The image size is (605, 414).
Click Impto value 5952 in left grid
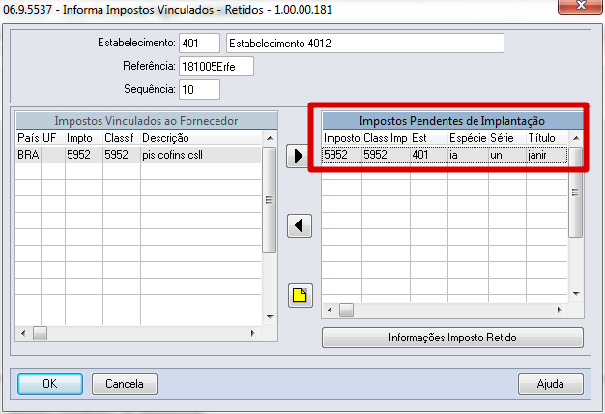(84, 155)
